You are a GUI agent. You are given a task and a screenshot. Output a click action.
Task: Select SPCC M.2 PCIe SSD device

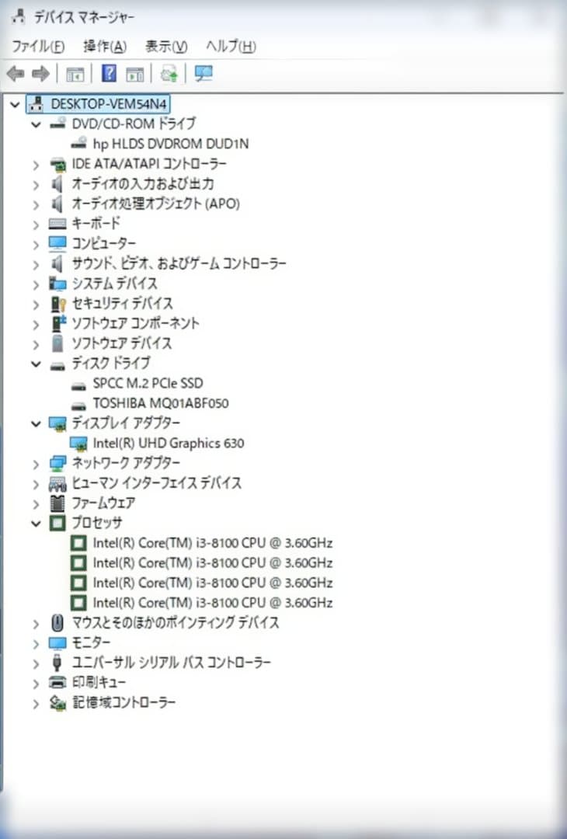click(148, 383)
